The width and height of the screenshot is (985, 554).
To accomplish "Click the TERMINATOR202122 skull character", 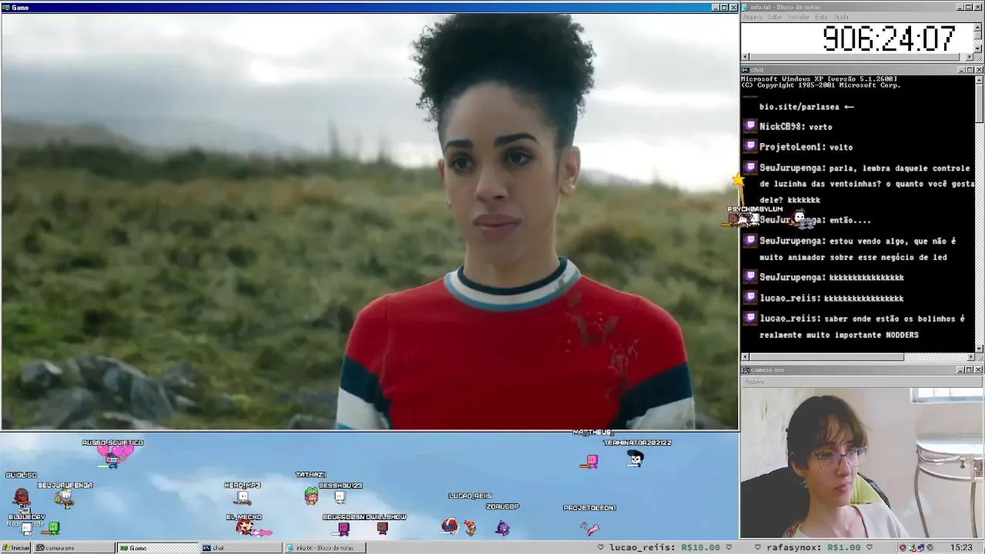I will pos(636,459).
